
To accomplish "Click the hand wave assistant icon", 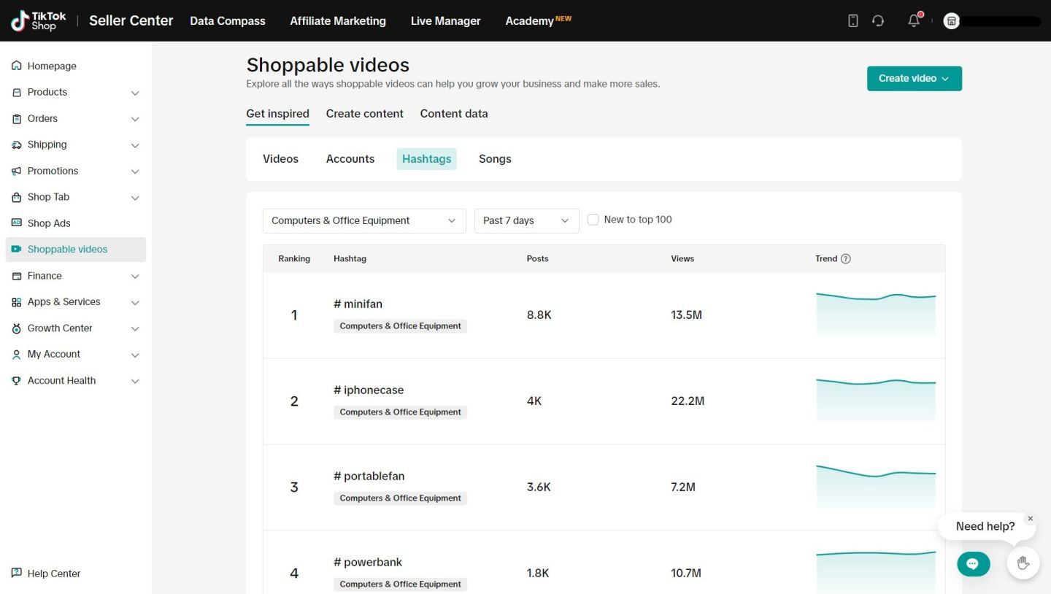I will [x=1023, y=563].
